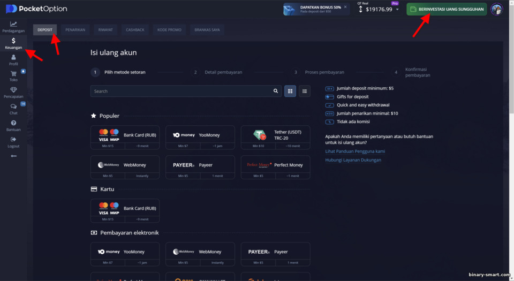Open the user avatar in the header
The height and width of the screenshot is (281, 514).
497,9
